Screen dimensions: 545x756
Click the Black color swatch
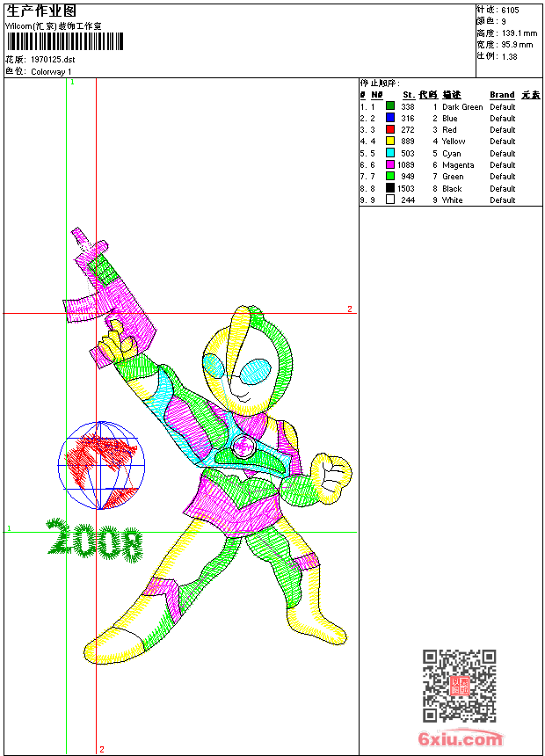390,188
